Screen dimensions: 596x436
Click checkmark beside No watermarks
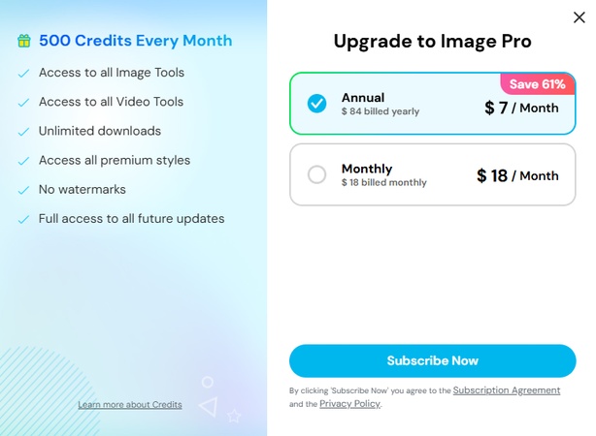pyautogui.click(x=23, y=190)
